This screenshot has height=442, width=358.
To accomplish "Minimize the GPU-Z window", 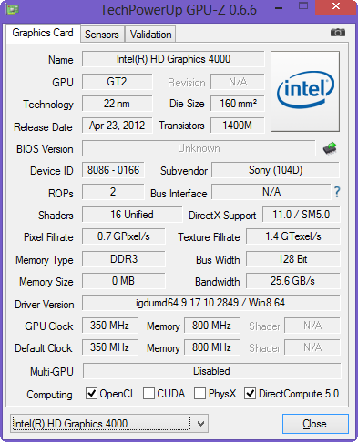I will coord(279,8).
